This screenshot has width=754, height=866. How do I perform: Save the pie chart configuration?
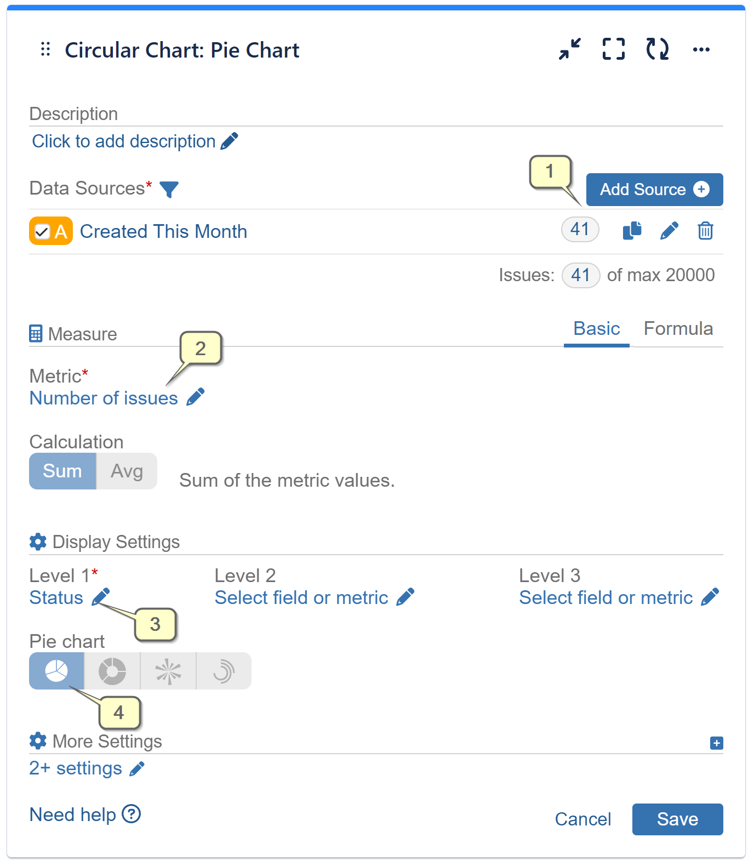[677, 819]
